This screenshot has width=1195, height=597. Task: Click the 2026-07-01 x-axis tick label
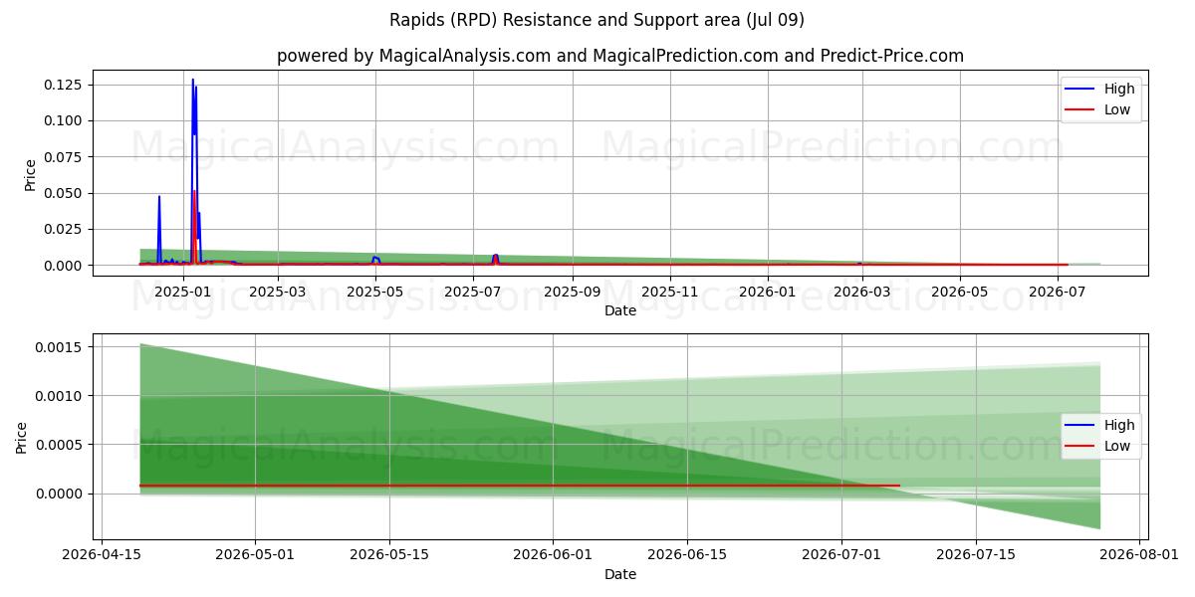841,555
